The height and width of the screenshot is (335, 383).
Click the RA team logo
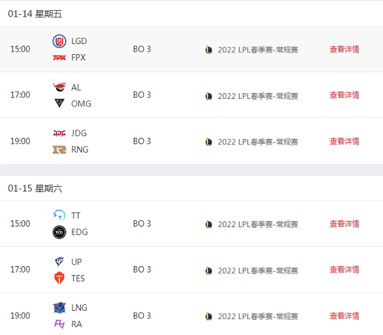59,324
